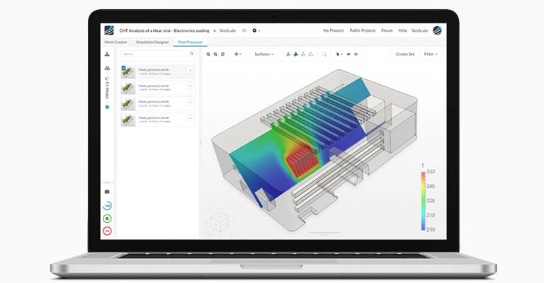Click the red heat sink in model
The width and height of the screenshot is (544, 283).
click(301, 163)
